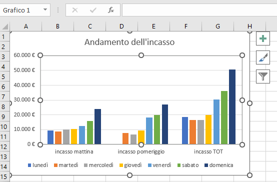The height and width of the screenshot is (182, 277).
Task: Open the Chart Elements plus button
Action: click(263, 38)
